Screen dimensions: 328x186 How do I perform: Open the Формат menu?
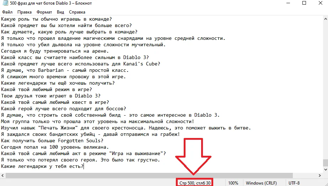[44, 12]
